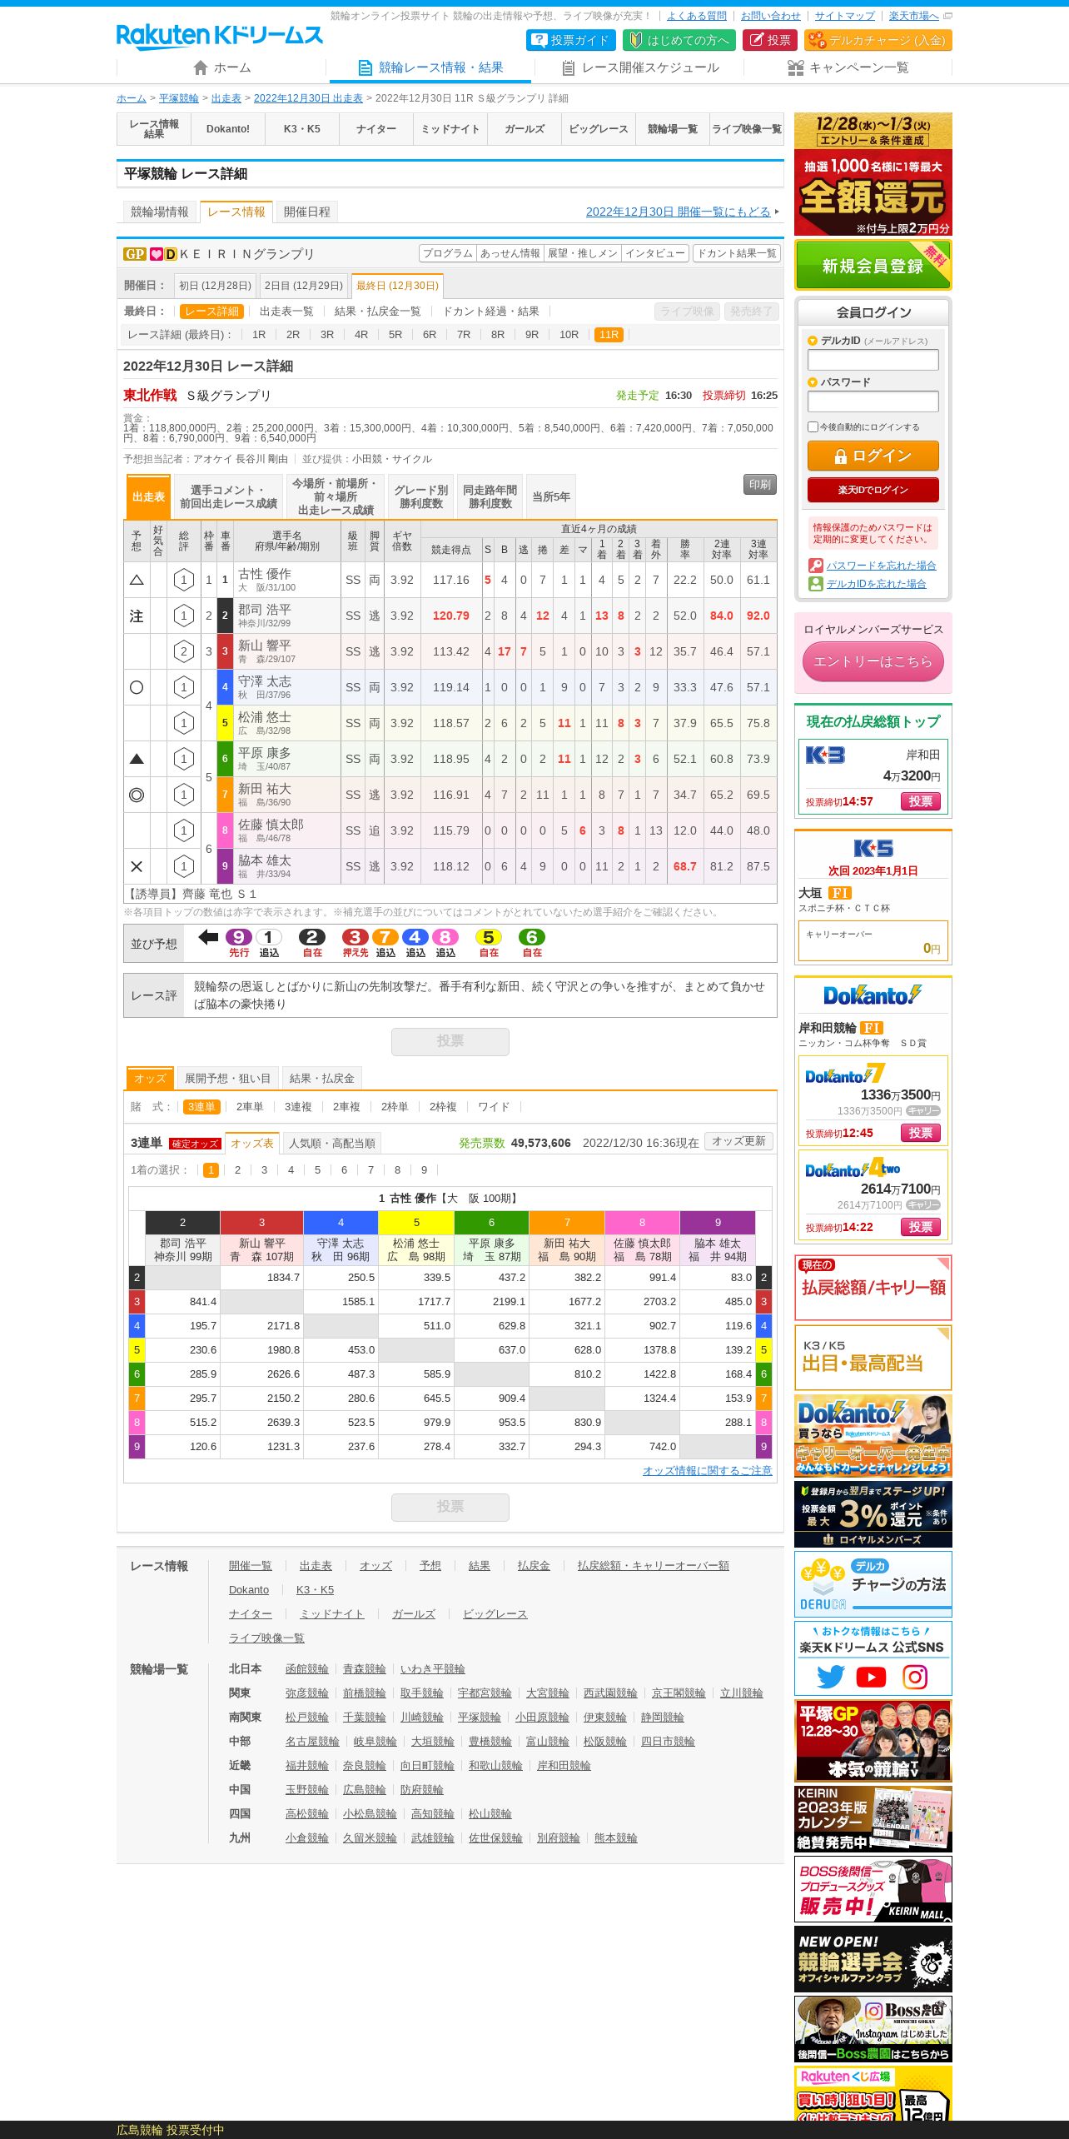Open デルカ チャージの方法 banner
This screenshot has width=1069, height=2139.
(873, 1583)
